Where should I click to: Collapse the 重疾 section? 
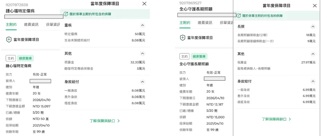tap(142, 25)
